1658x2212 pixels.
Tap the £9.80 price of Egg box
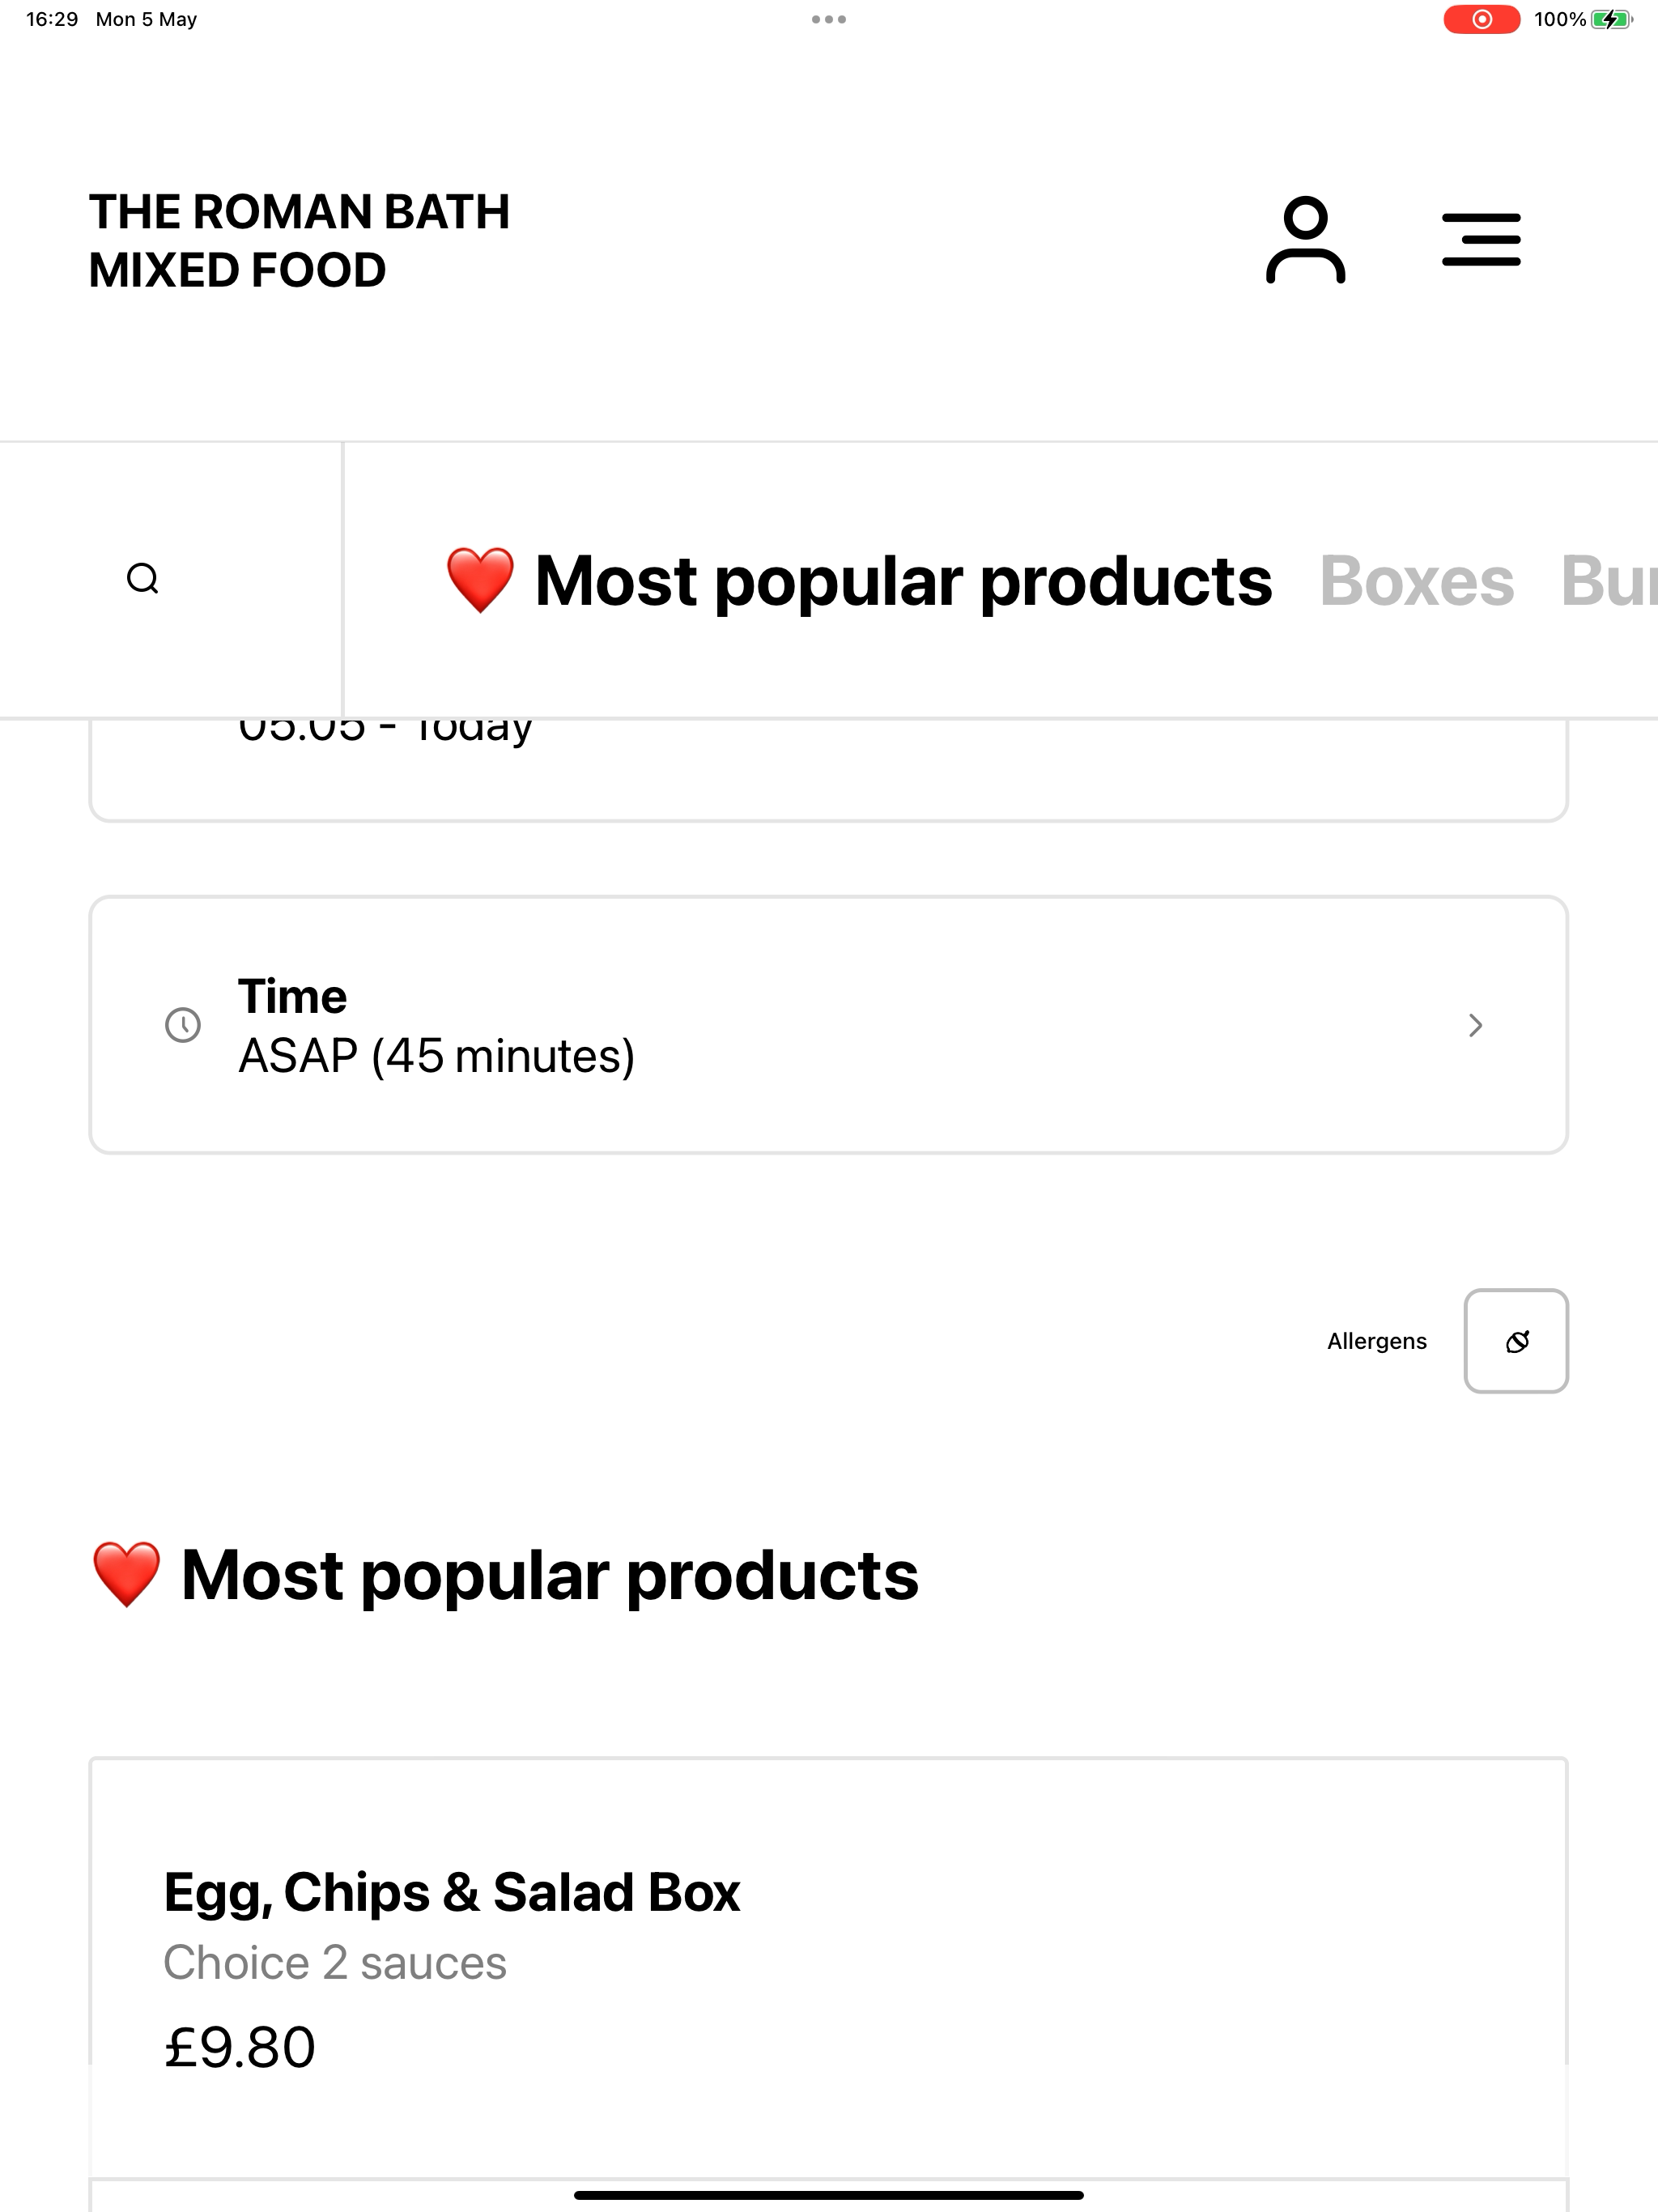click(240, 2048)
